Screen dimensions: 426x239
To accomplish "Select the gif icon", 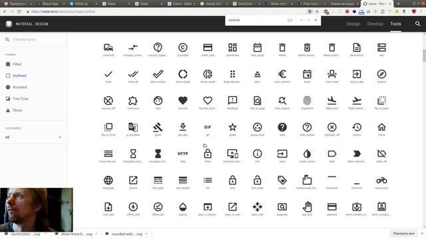I will coord(208,127).
